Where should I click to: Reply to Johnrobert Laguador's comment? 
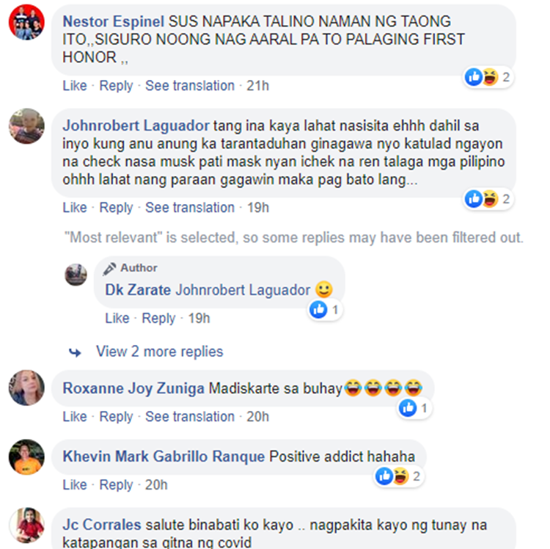pyautogui.click(x=116, y=208)
